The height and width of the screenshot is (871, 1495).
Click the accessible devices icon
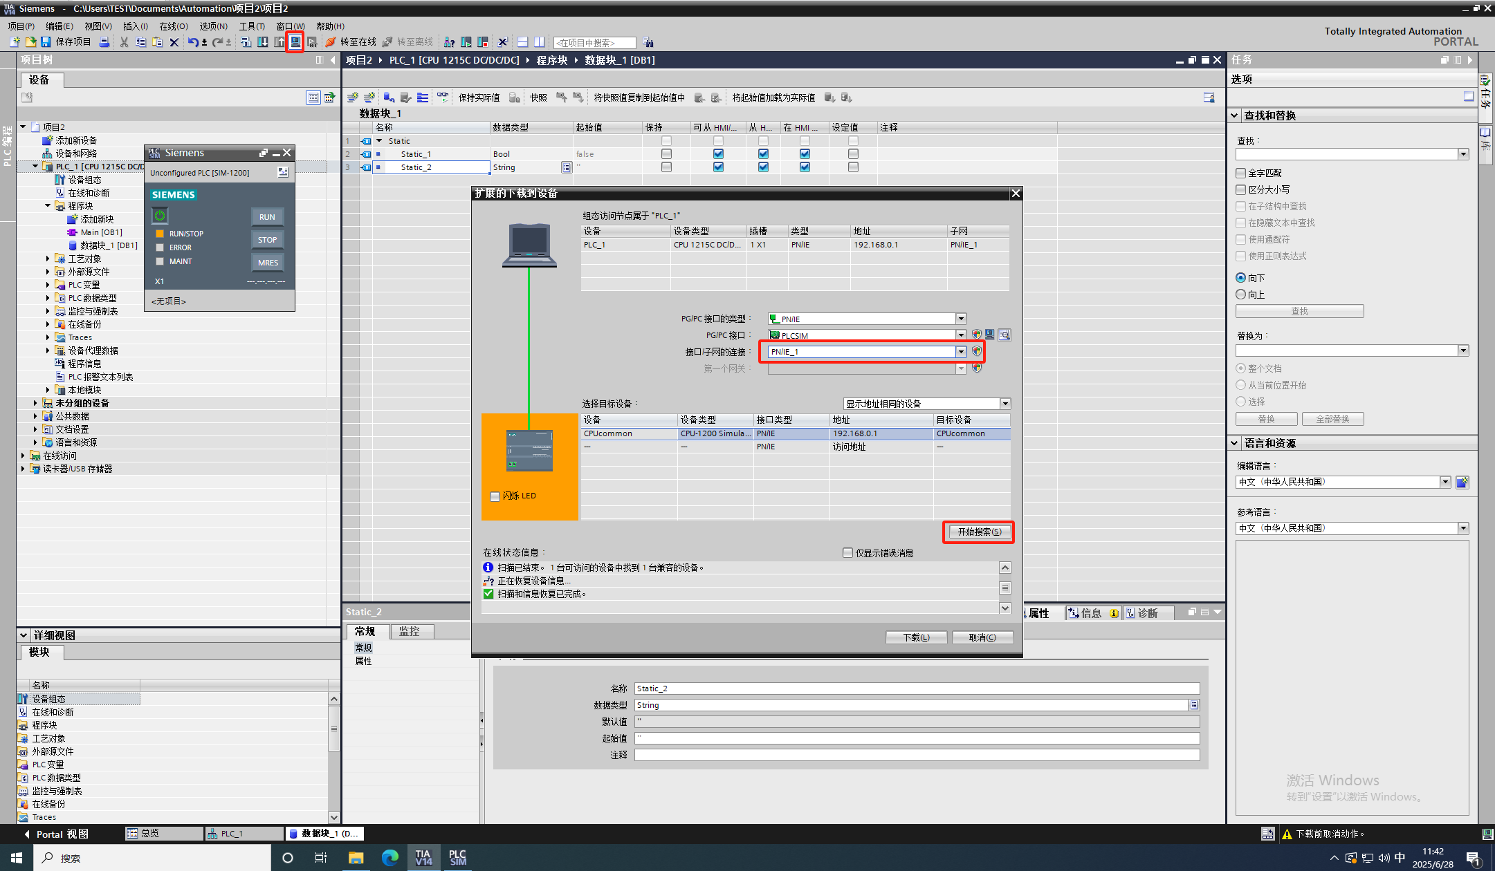[449, 42]
